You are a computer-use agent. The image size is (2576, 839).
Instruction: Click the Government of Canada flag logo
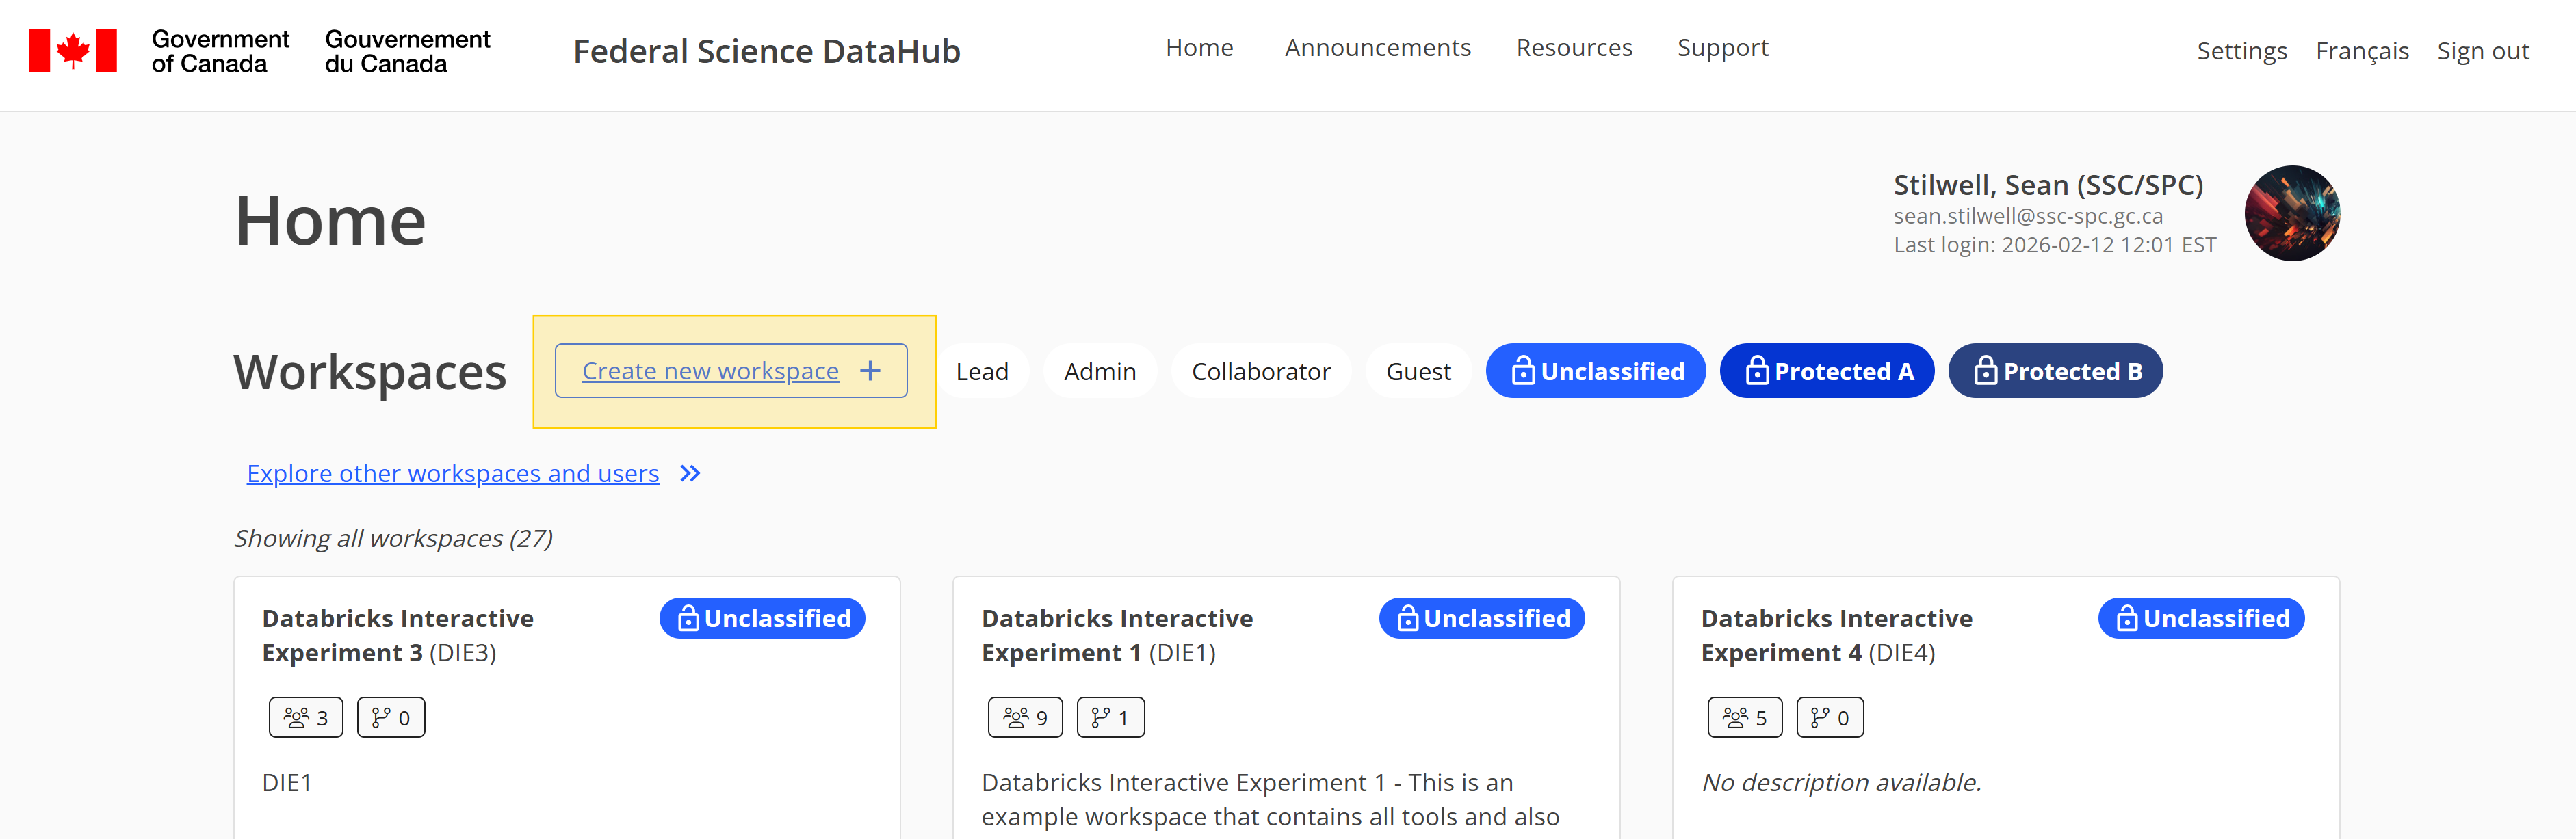pos(73,51)
